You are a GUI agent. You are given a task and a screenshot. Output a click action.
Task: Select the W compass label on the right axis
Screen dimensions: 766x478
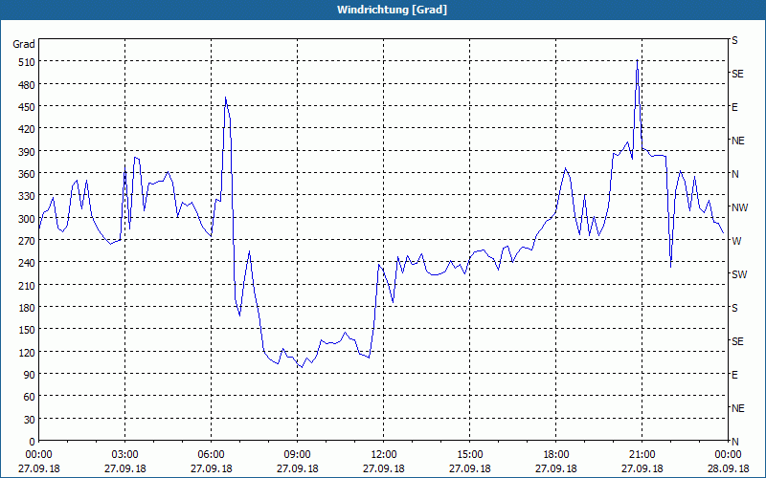735,241
